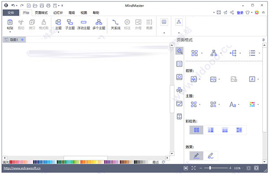Viewport: 269px width, 174px height.
Task: Open the Clipart clover panel icon
Action: click(x=179, y=90)
